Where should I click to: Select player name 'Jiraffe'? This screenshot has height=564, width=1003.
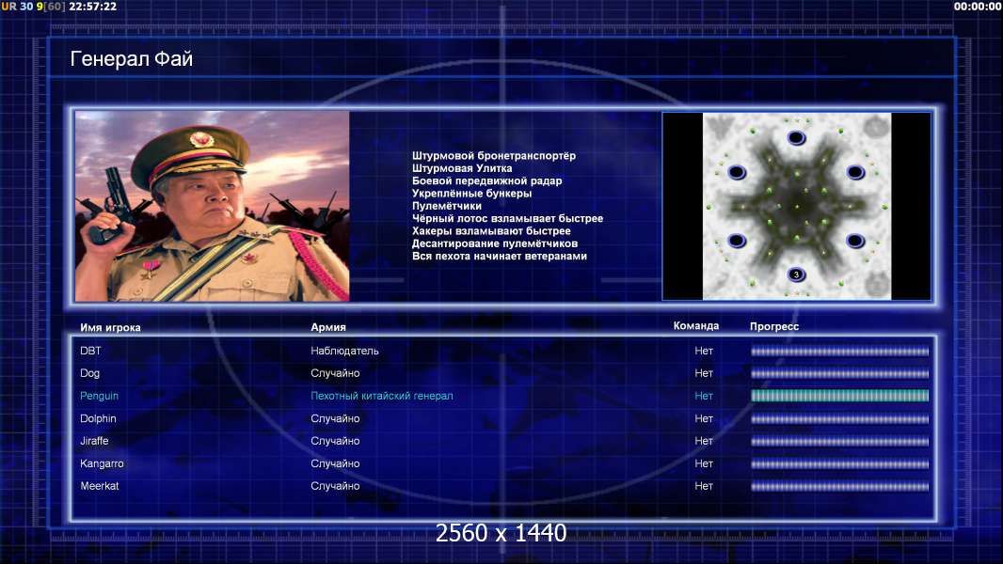(x=94, y=441)
